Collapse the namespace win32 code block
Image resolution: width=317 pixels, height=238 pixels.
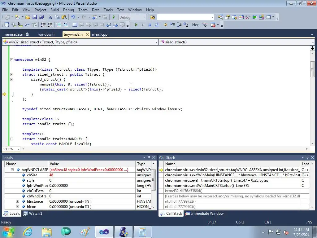11,59
